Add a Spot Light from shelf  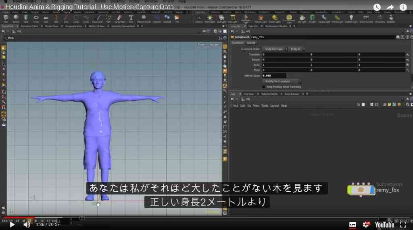point(221,19)
